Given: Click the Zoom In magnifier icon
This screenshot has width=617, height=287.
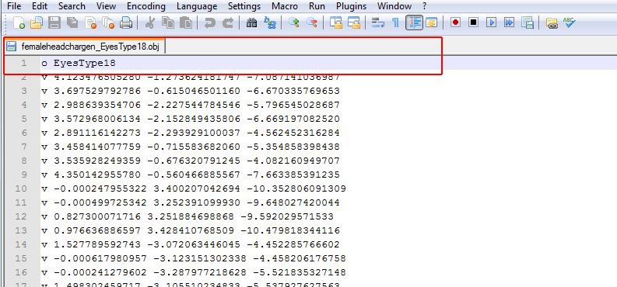Looking at the screenshot, I should [293, 22].
